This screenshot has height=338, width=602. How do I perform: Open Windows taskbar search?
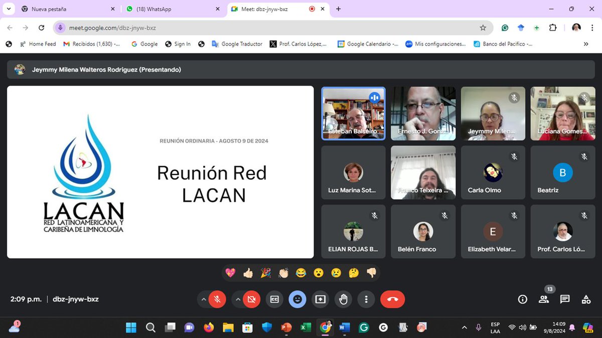pyautogui.click(x=150, y=327)
